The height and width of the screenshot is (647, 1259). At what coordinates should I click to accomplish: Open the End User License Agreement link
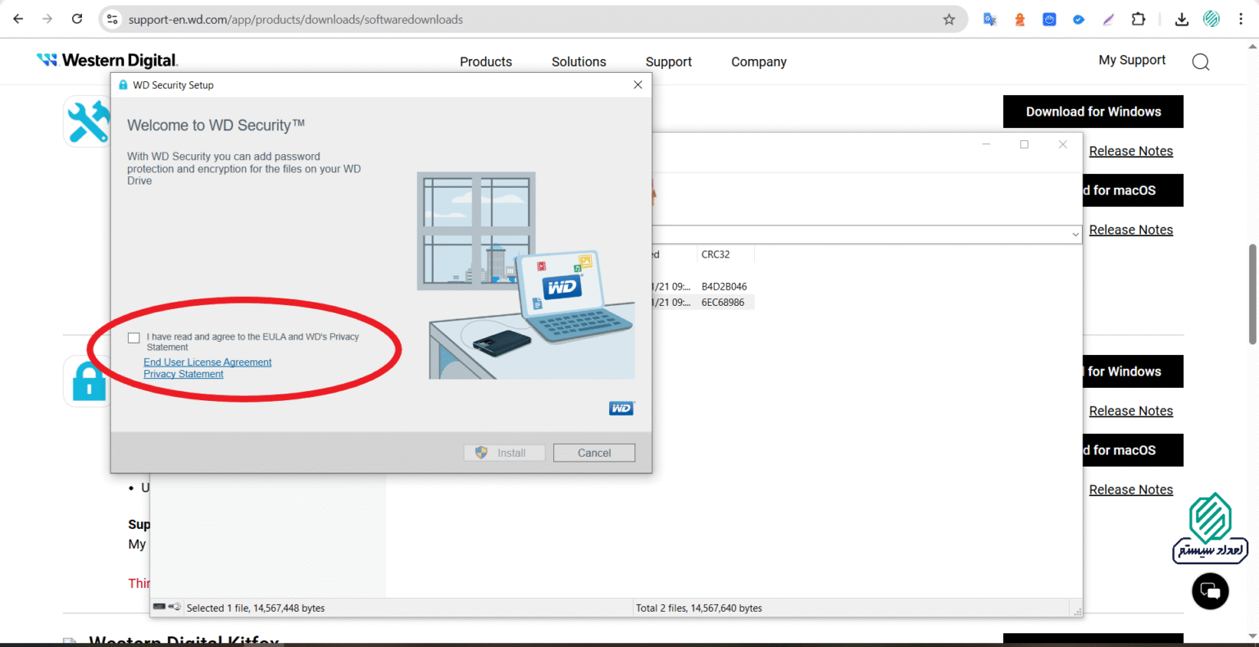(x=207, y=362)
